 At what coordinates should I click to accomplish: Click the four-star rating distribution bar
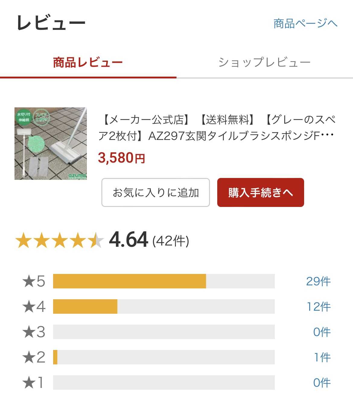pos(164,306)
